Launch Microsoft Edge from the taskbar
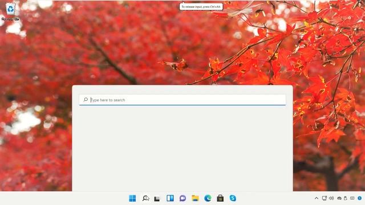 point(208,198)
